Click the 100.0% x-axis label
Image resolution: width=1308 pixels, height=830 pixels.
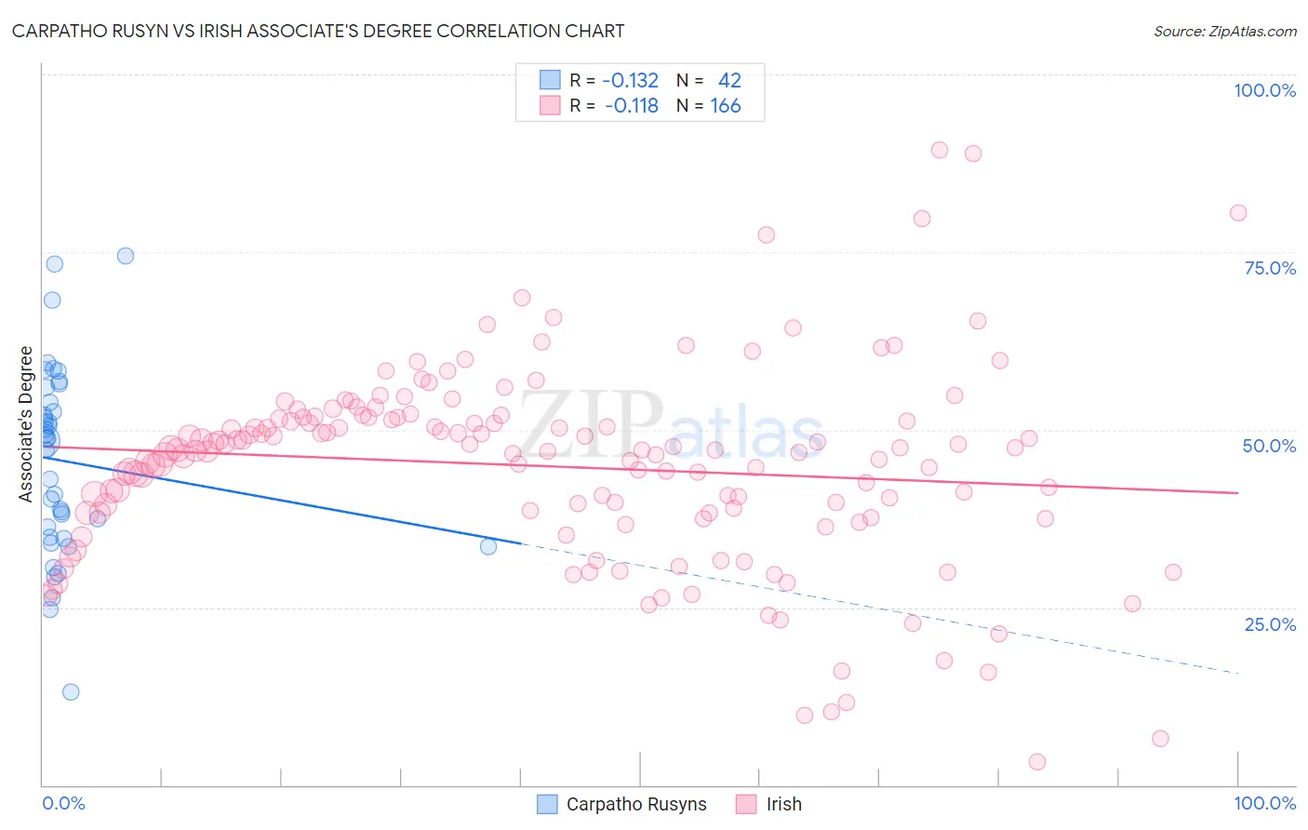(1264, 803)
